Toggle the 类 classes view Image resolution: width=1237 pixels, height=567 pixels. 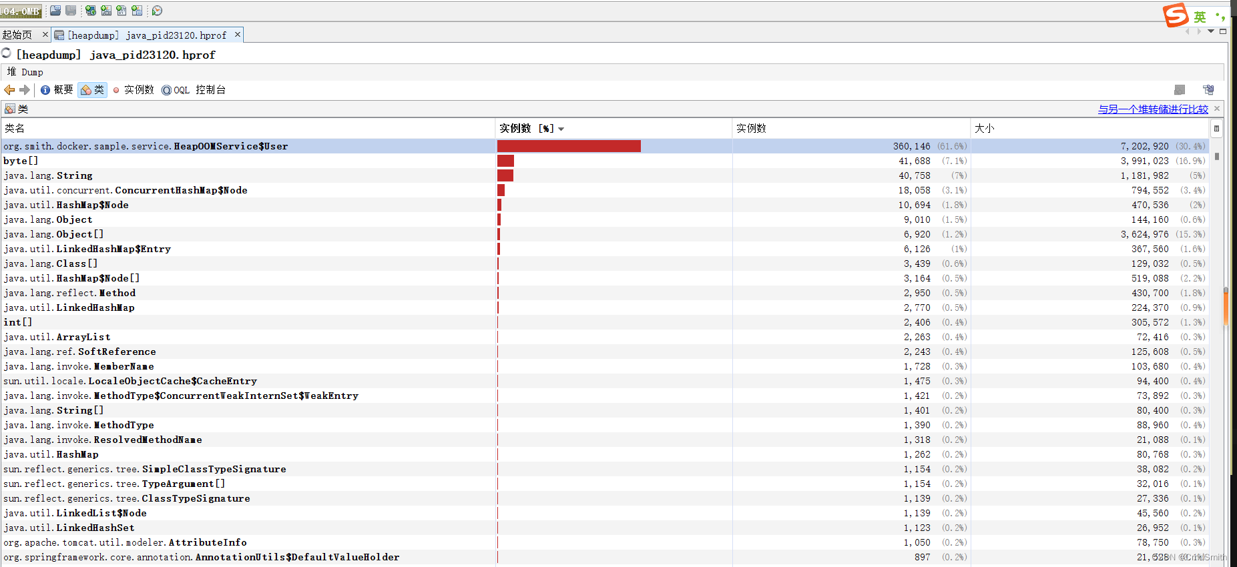point(93,89)
